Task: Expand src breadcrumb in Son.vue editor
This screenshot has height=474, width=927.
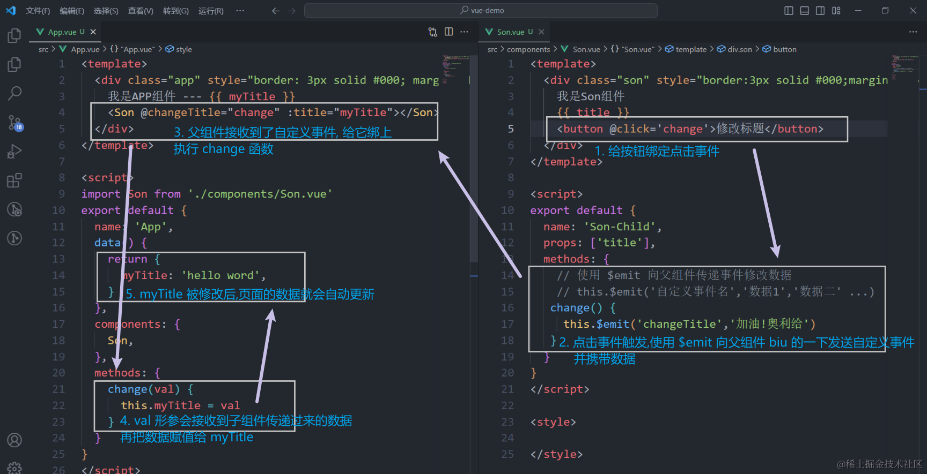Action: [492, 49]
